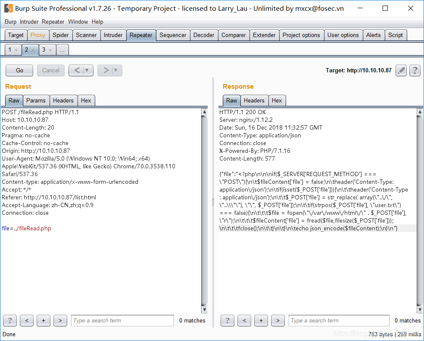This screenshot has width=424, height=341.
Task: Click the Cancel button
Action: tap(51, 71)
